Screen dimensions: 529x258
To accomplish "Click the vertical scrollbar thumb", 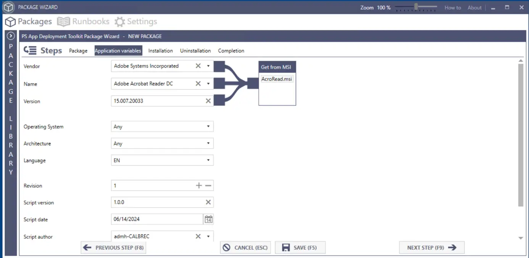I will click(x=521, y=135).
